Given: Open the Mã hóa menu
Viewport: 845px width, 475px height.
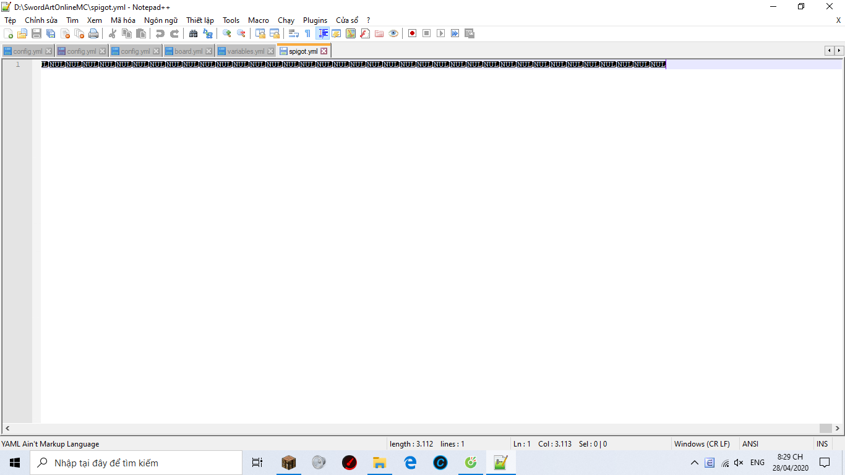Looking at the screenshot, I should (x=123, y=20).
